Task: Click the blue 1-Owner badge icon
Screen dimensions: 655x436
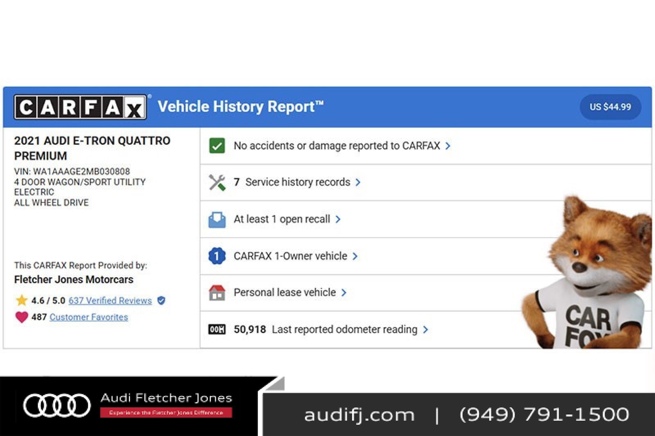Action: pos(217,256)
